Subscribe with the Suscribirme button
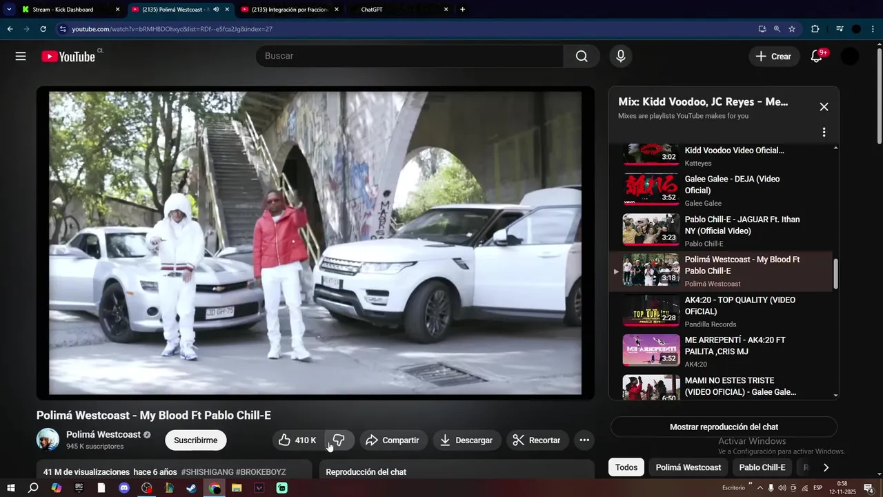The height and width of the screenshot is (497, 883). tap(196, 440)
